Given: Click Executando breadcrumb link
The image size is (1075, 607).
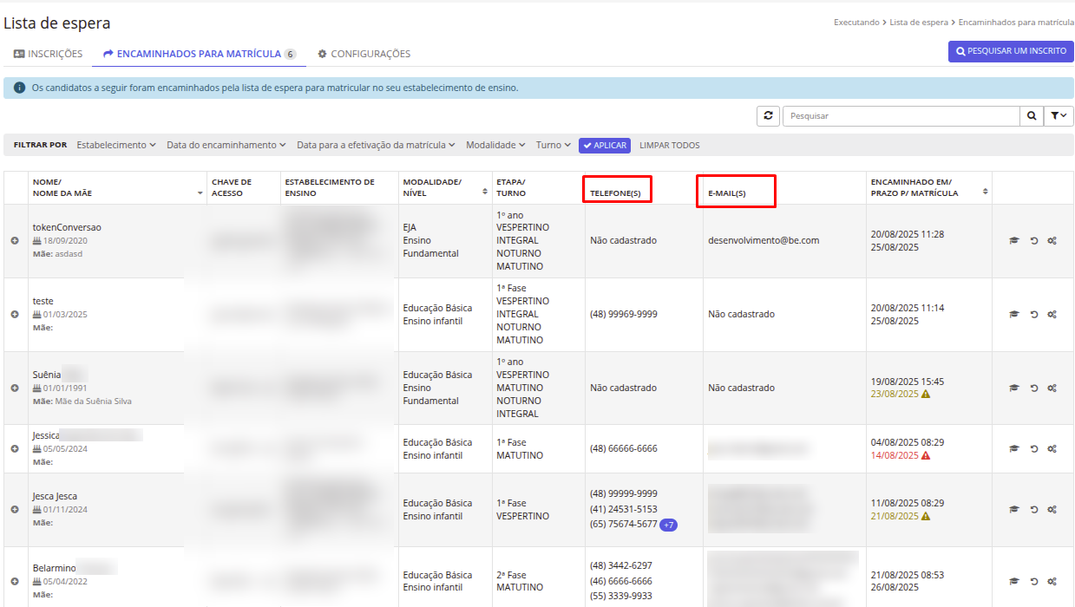Looking at the screenshot, I should tap(856, 23).
